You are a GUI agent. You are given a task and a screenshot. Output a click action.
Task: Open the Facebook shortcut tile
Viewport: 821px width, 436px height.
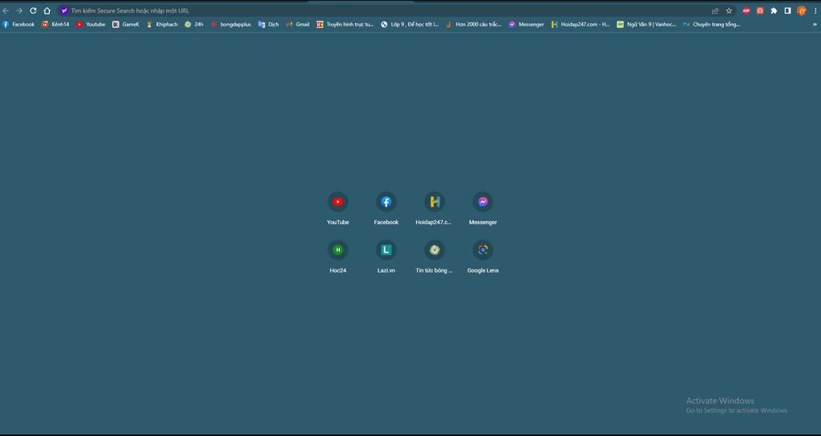pos(386,202)
